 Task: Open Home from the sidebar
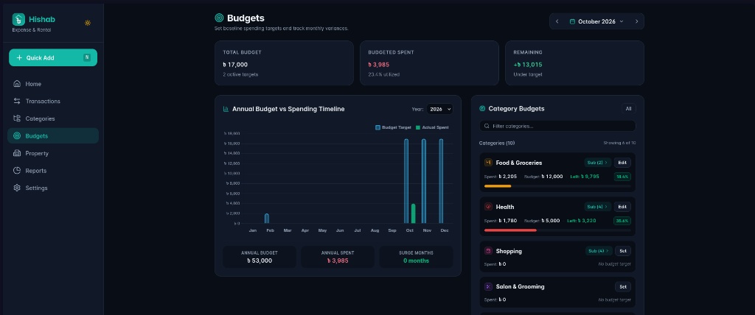tap(53, 84)
